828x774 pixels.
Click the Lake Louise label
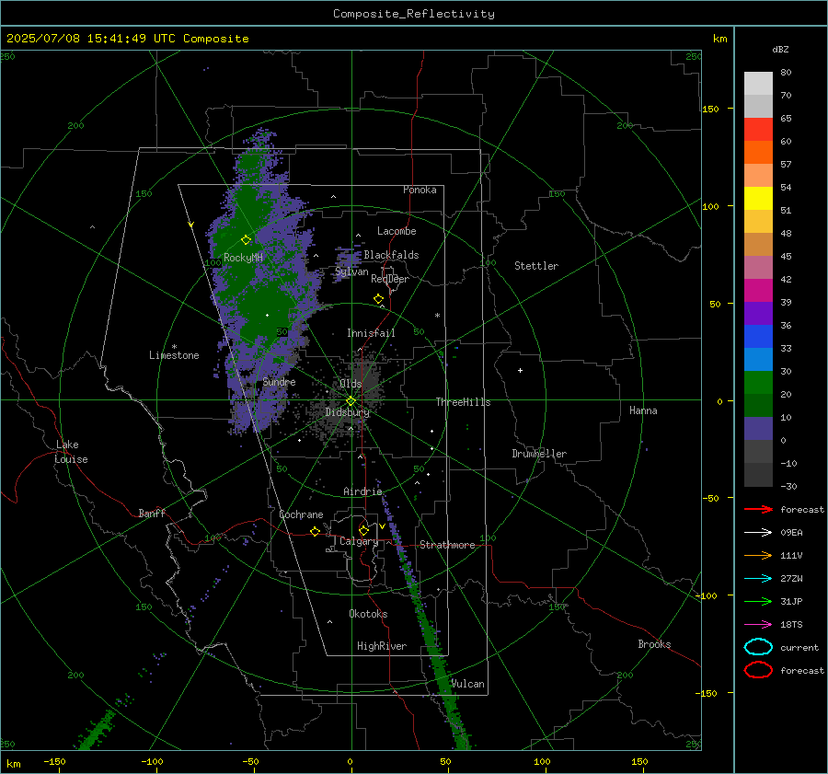tap(71, 452)
